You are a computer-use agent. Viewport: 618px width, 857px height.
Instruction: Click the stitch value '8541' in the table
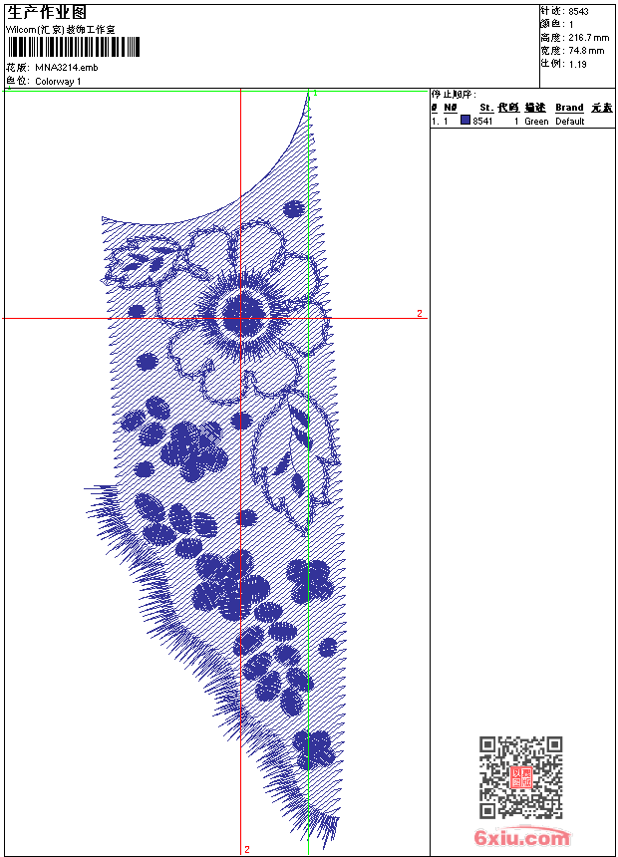pos(482,121)
